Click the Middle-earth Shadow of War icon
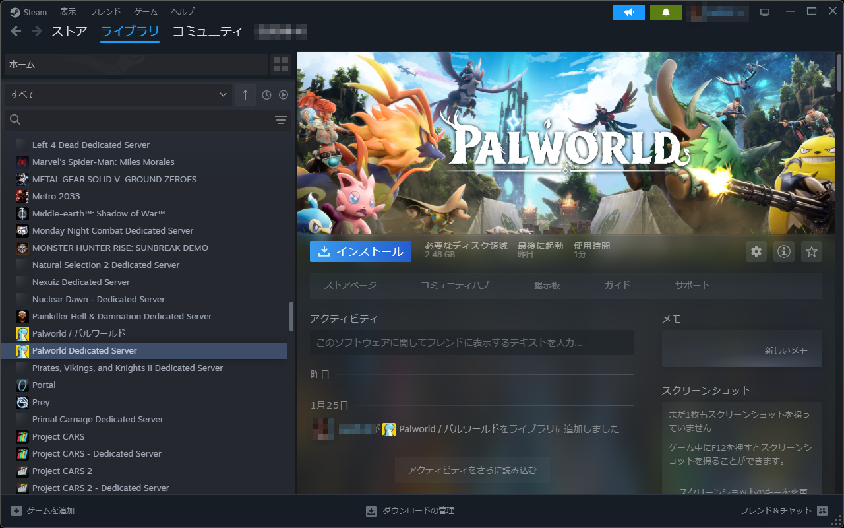This screenshot has width=844, height=528. [x=22, y=213]
